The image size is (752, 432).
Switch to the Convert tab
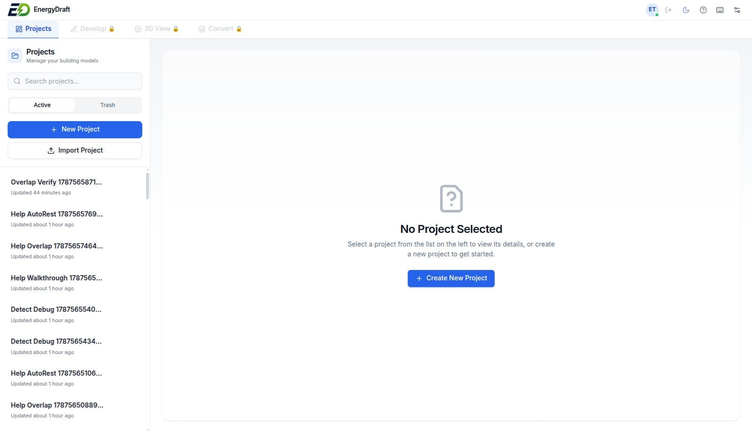pos(220,29)
